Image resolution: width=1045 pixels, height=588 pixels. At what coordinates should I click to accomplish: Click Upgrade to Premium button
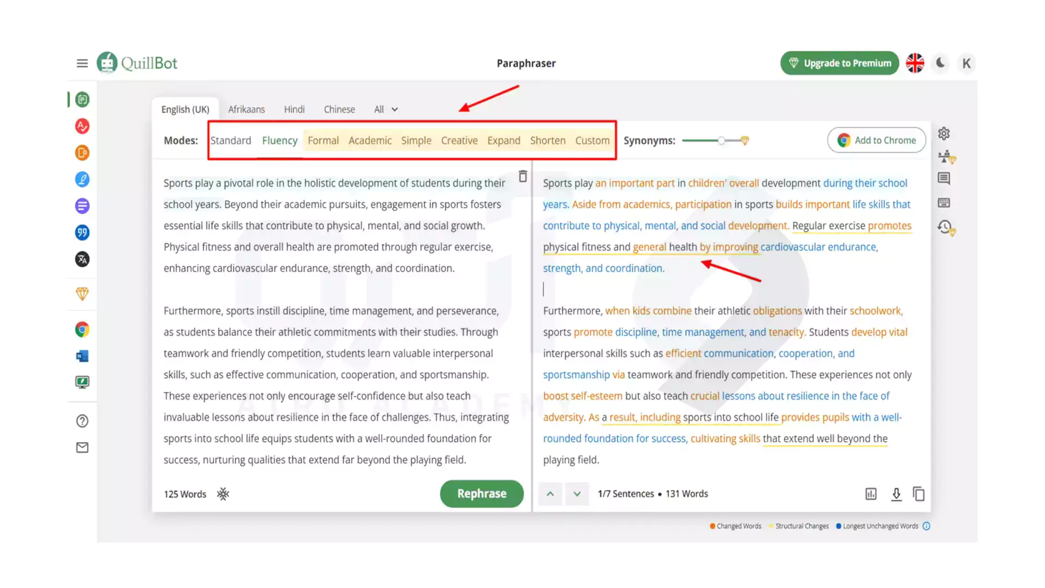tap(840, 63)
